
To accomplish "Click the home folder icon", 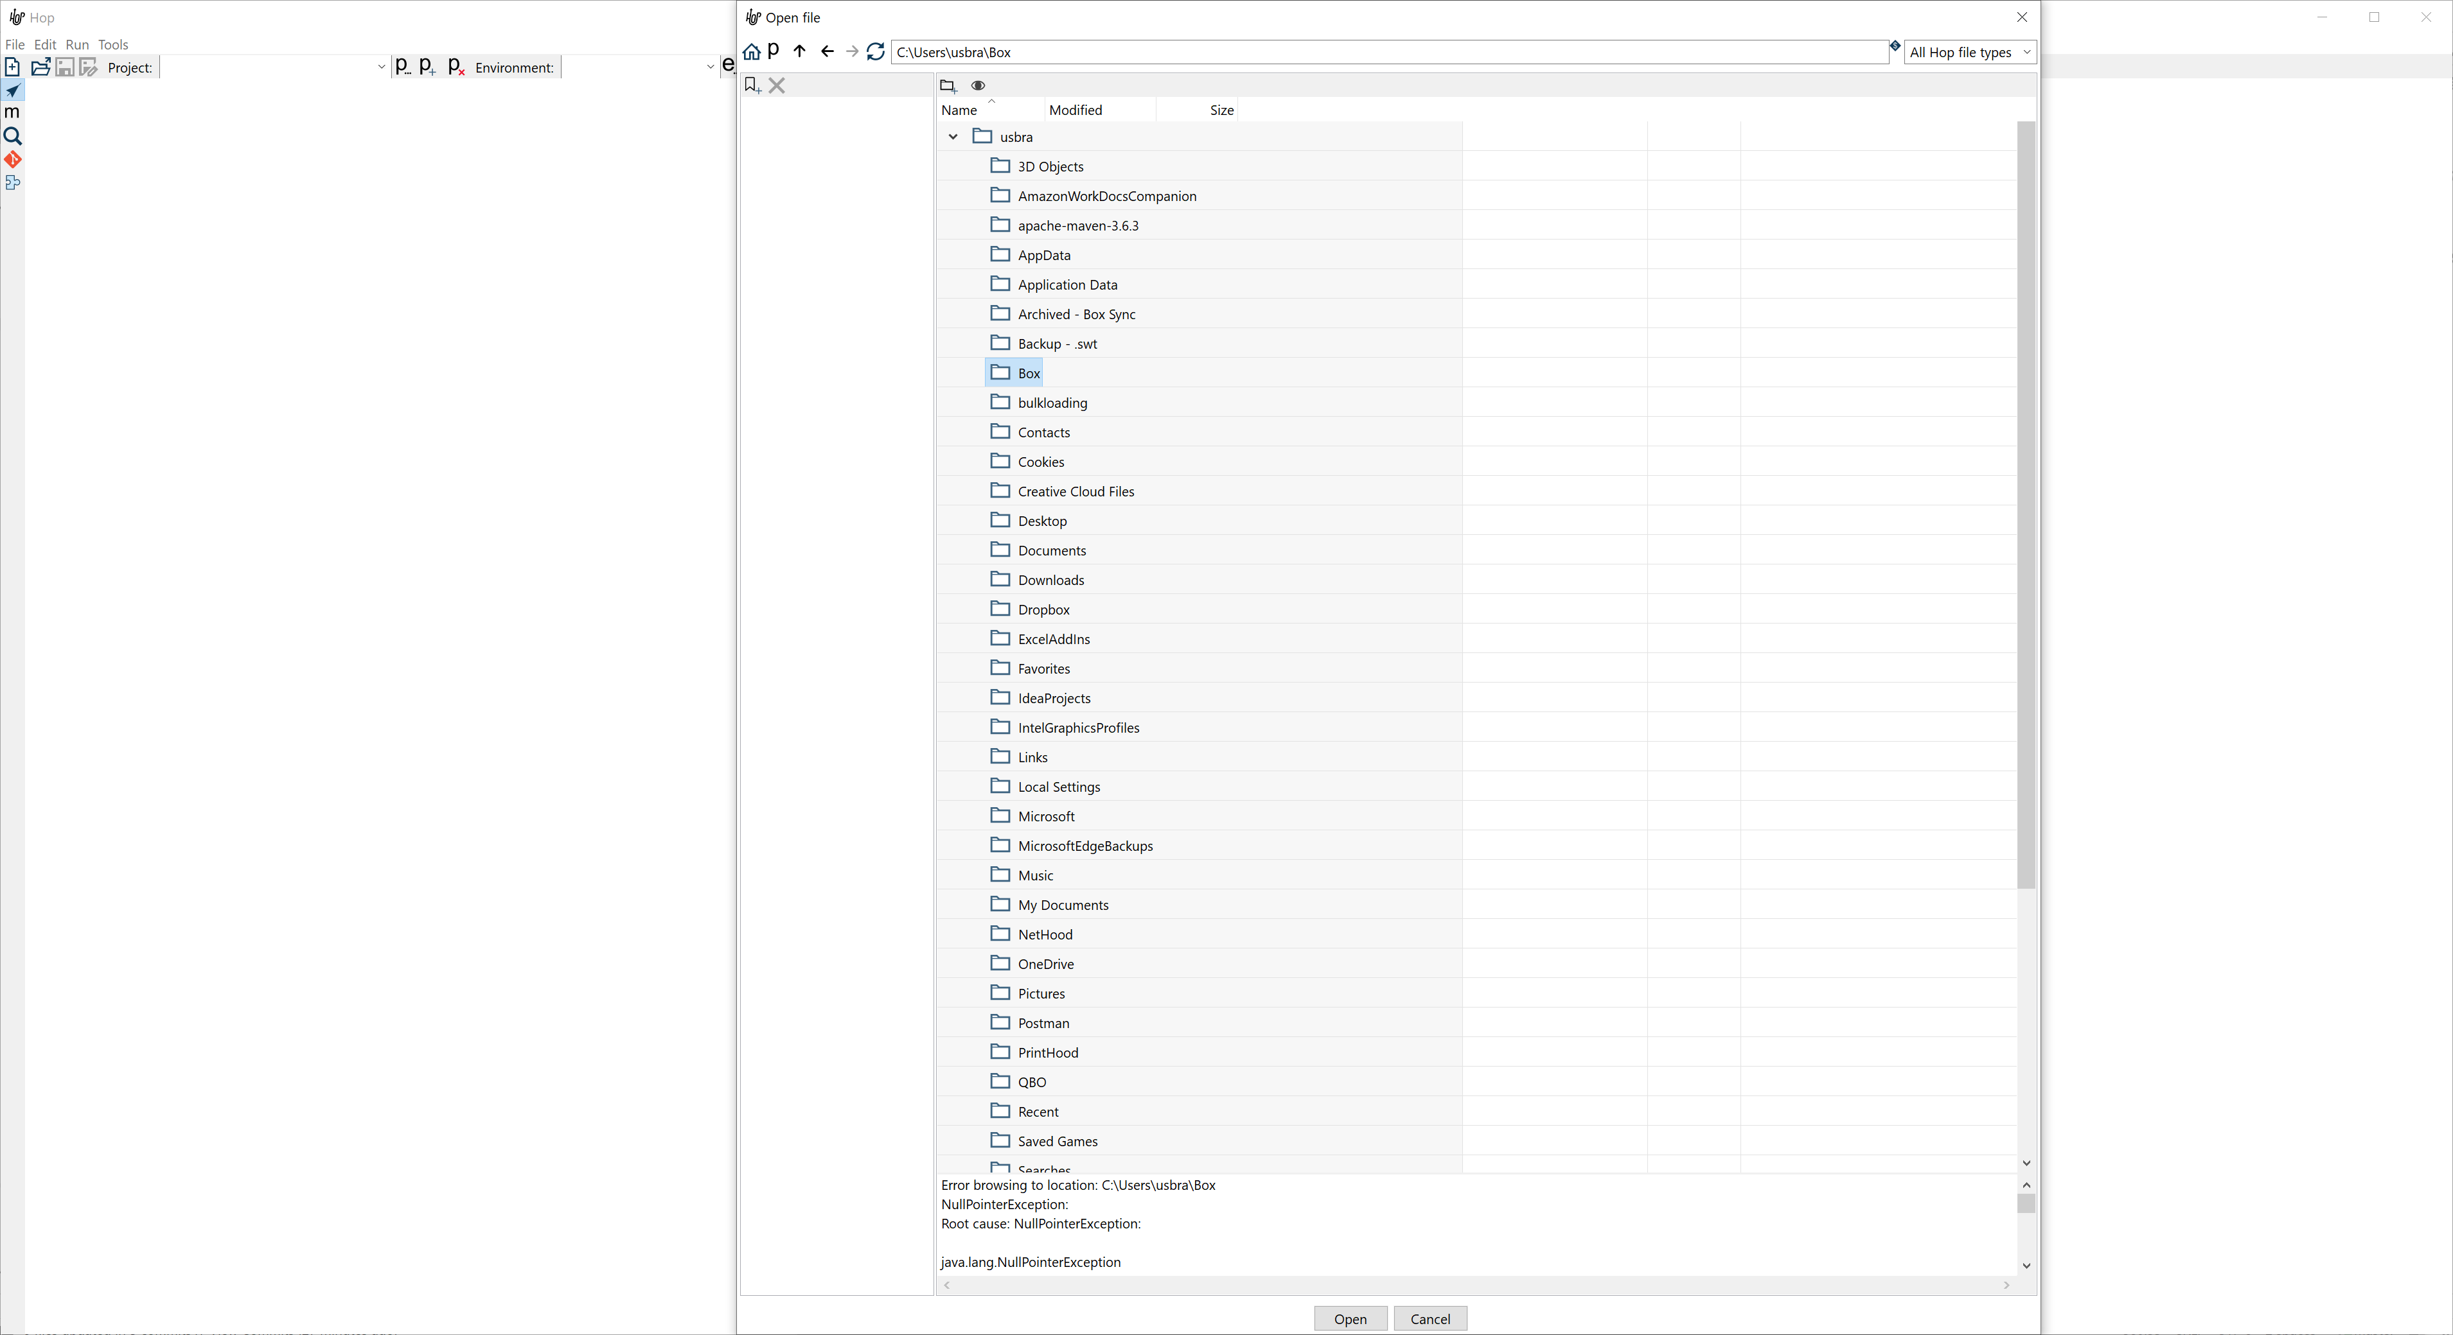I will point(751,51).
